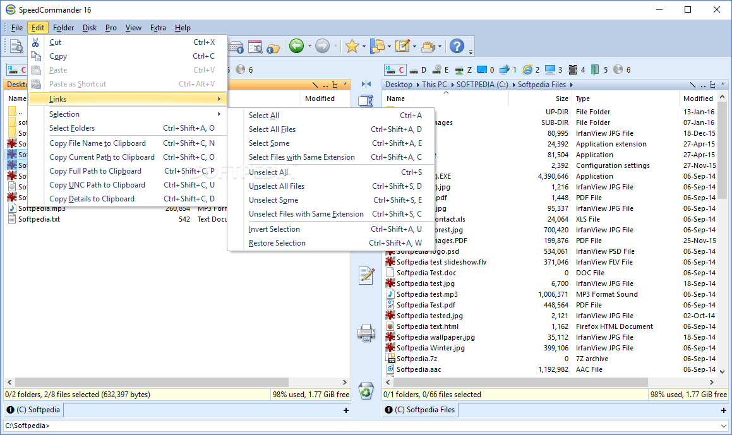732x435 pixels.
Task: Select drive D in right drive bar
Action: (418, 69)
